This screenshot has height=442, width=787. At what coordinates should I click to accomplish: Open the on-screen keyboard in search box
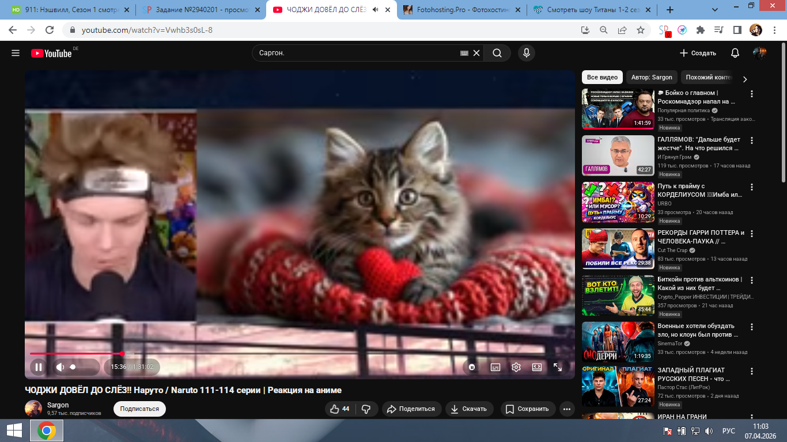pos(464,53)
